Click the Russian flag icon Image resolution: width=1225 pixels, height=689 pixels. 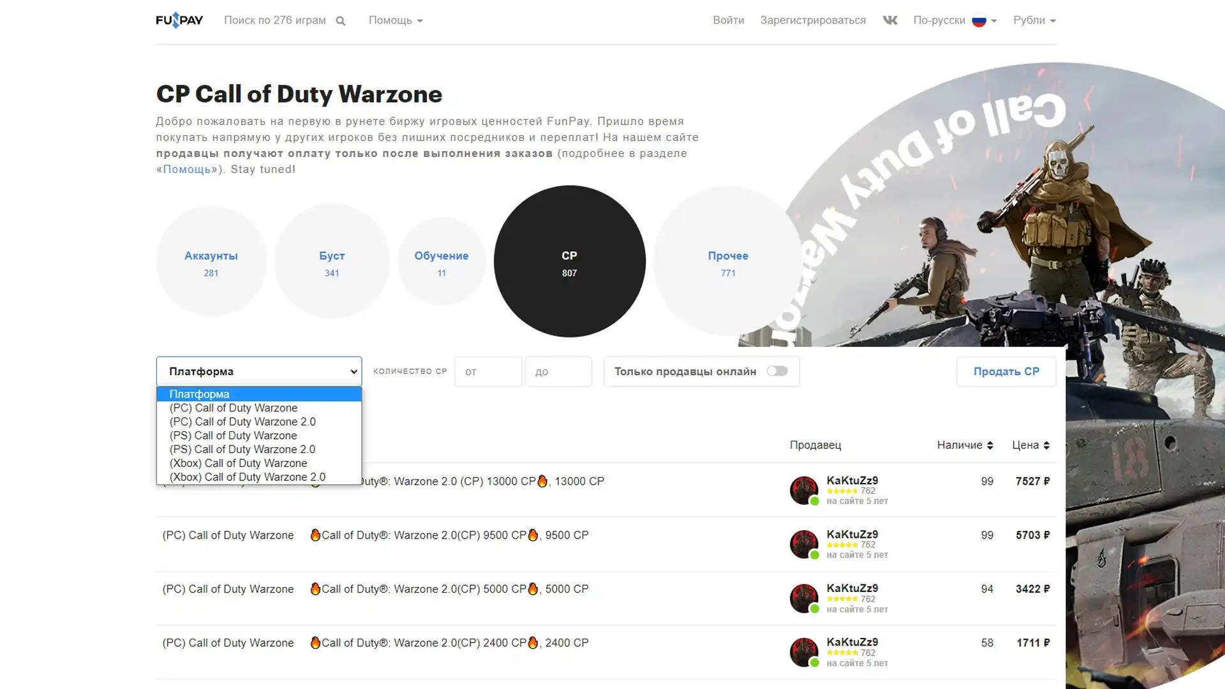tap(979, 21)
